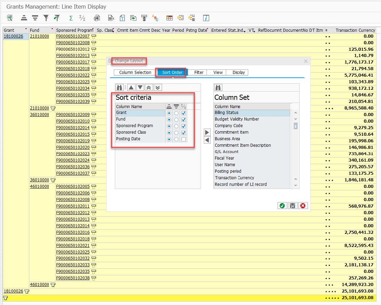This screenshot has height=305, width=381.
Task: Click the Save Layout toolbar icon
Action: [x=192, y=18]
